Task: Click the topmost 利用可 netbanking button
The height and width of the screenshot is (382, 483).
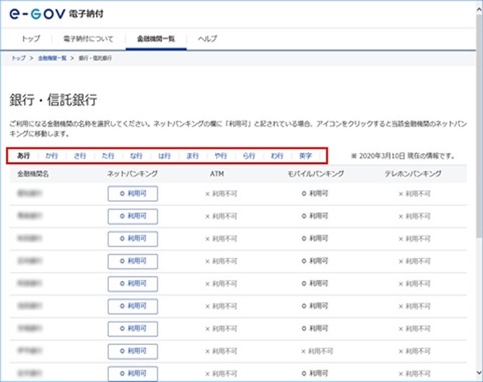Action: pyautogui.click(x=132, y=194)
